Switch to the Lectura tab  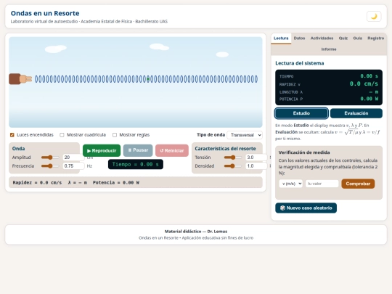click(281, 38)
